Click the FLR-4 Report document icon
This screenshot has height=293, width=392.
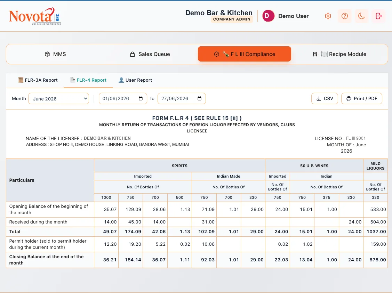[72, 80]
